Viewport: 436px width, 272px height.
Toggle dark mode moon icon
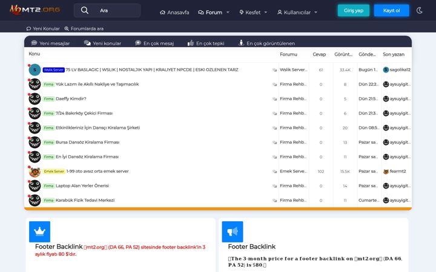pos(420,10)
